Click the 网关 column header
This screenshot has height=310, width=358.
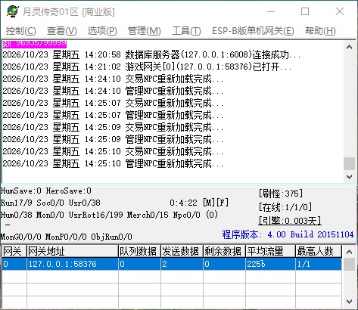point(14,251)
